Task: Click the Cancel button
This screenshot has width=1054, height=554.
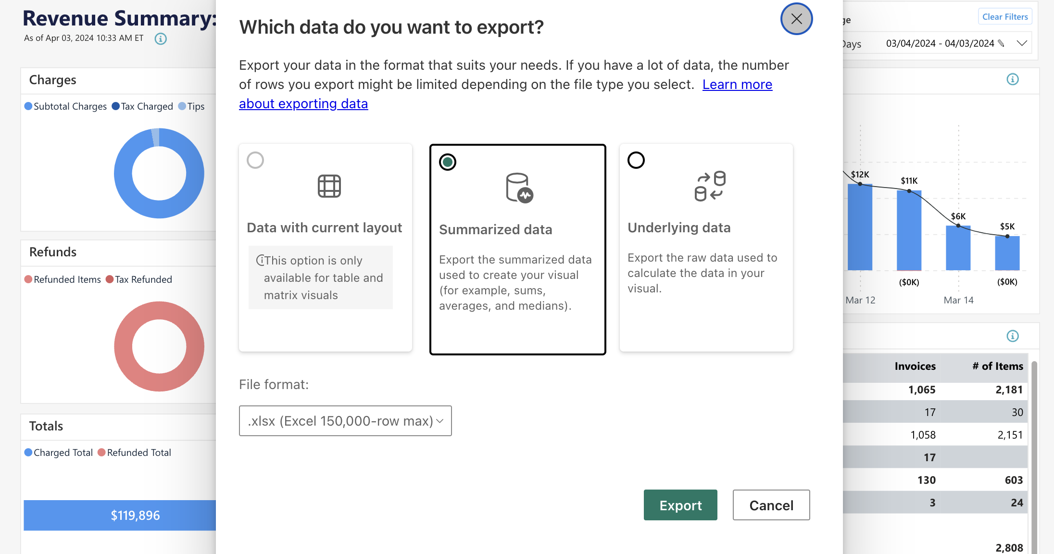Action: click(771, 505)
